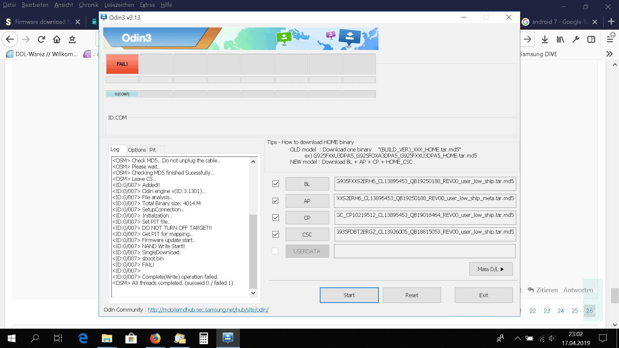Toggle the CSC file checkbox
619x348 pixels.
275,234
